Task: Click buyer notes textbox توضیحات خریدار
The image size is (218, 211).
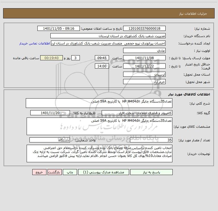Action: (x=99, y=154)
